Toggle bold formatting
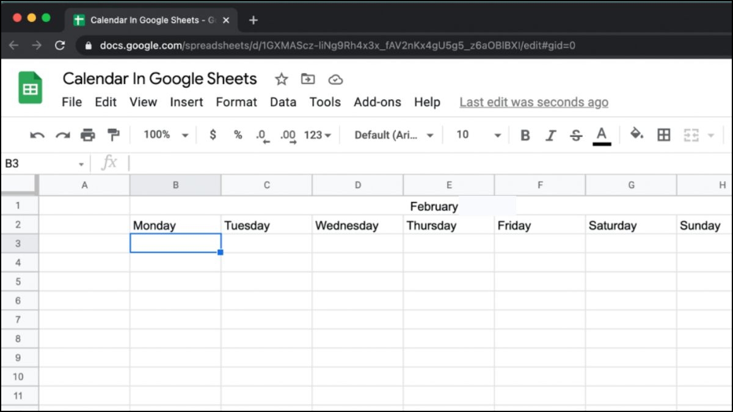Viewport: 733px width, 412px height. tap(525, 135)
